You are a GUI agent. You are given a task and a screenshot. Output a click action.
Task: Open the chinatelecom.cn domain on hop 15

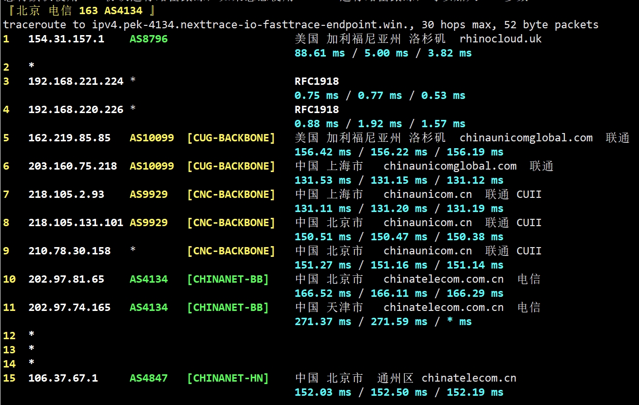(x=469, y=378)
